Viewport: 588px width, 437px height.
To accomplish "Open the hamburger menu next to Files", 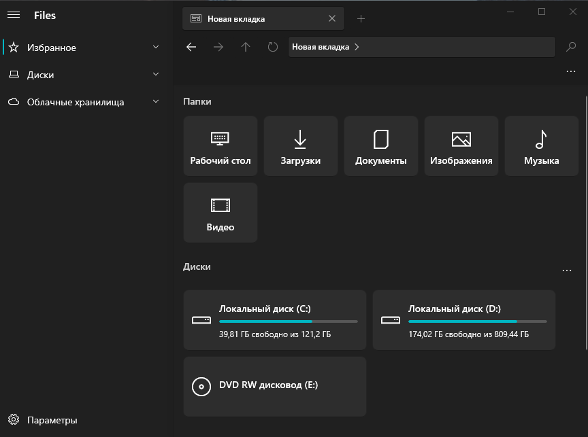I will pos(14,15).
